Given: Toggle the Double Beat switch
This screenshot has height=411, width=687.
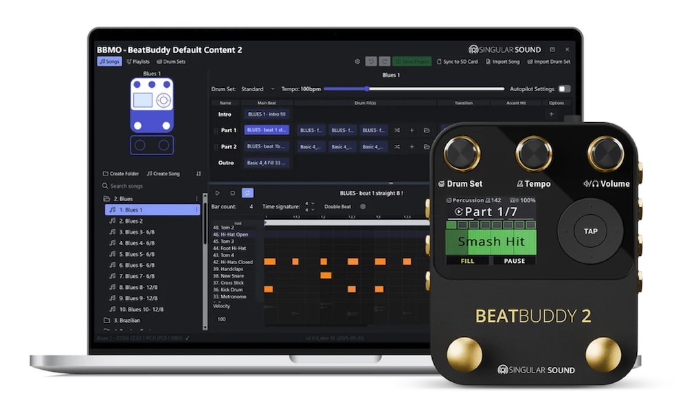Looking at the screenshot, I should point(363,207).
